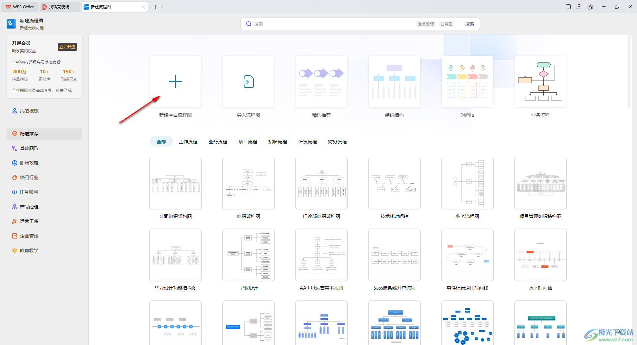Viewport: 637px width, 345px height.
Task: Select 教育教学 sidebar item
Action: [x=44, y=250]
